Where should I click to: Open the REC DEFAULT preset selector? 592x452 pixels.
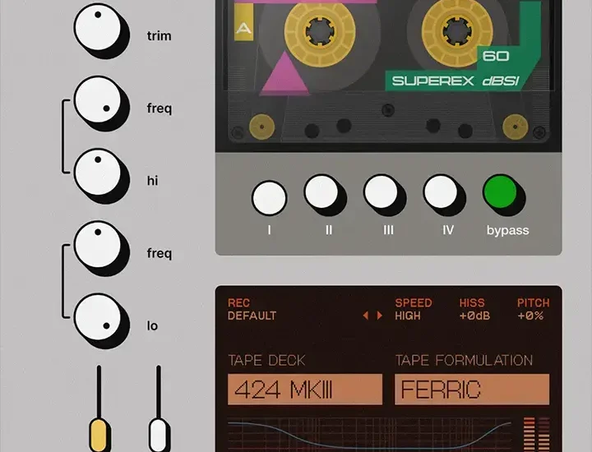pyautogui.click(x=252, y=309)
